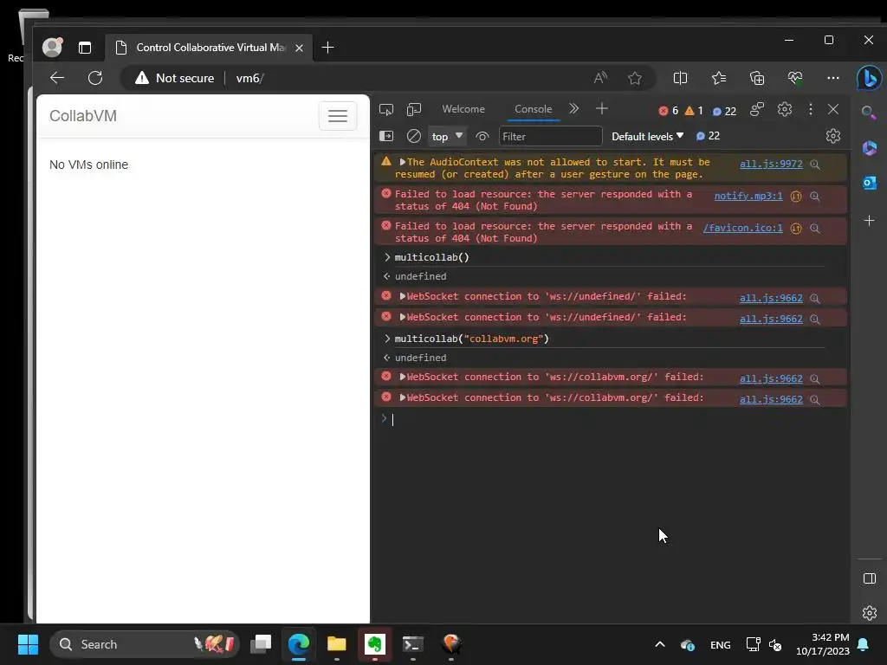Open the tab actions menu icon
The image size is (887, 665).
[x=85, y=48]
